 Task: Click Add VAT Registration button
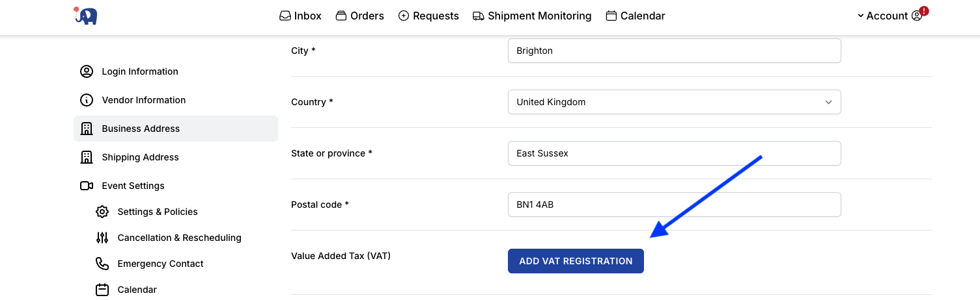coord(576,261)
